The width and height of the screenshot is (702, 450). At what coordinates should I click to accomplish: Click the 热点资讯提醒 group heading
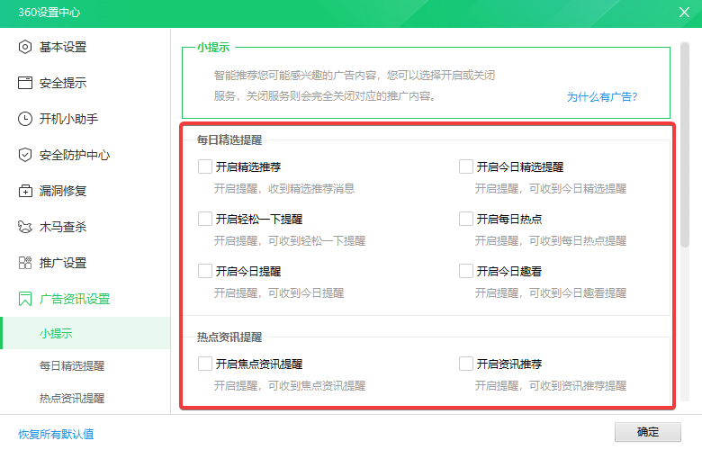coord(229,337)
